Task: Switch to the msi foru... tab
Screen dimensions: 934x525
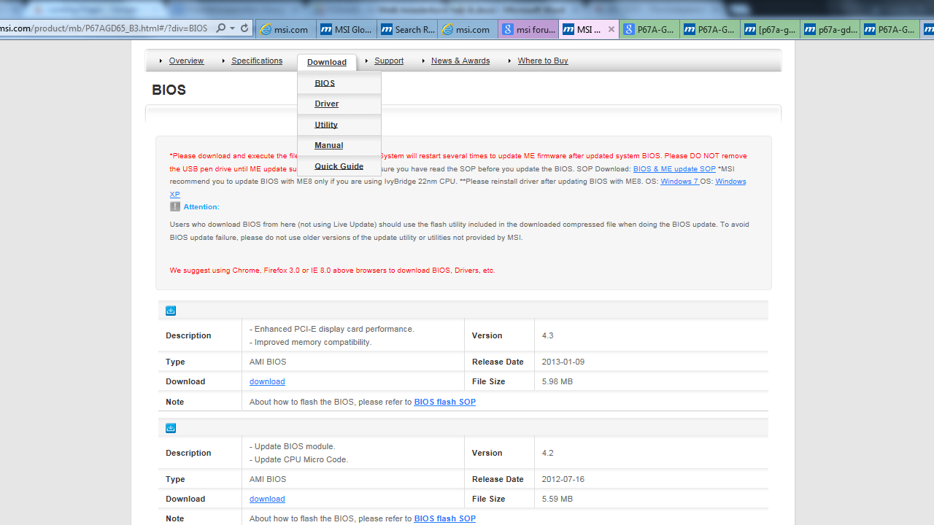Action: click(529, 29)
